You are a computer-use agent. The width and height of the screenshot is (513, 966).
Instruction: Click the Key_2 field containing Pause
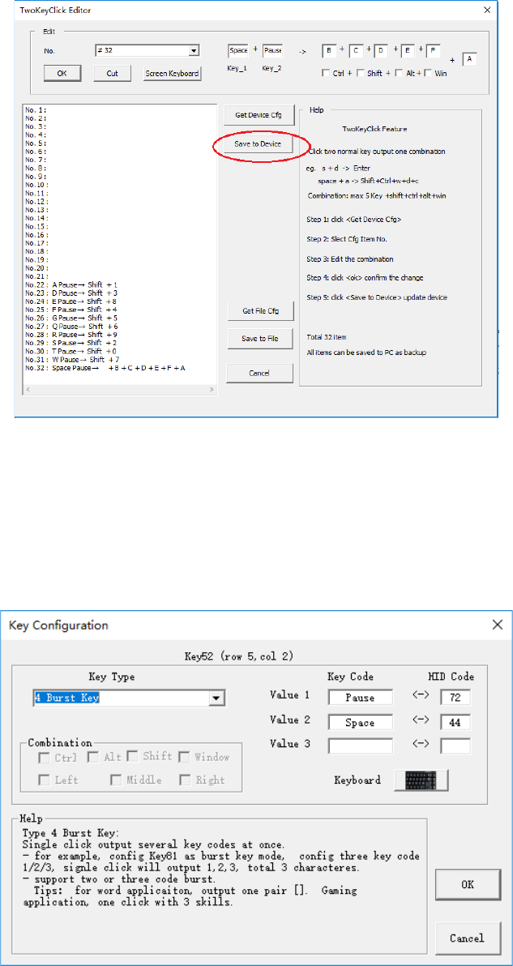272,50
